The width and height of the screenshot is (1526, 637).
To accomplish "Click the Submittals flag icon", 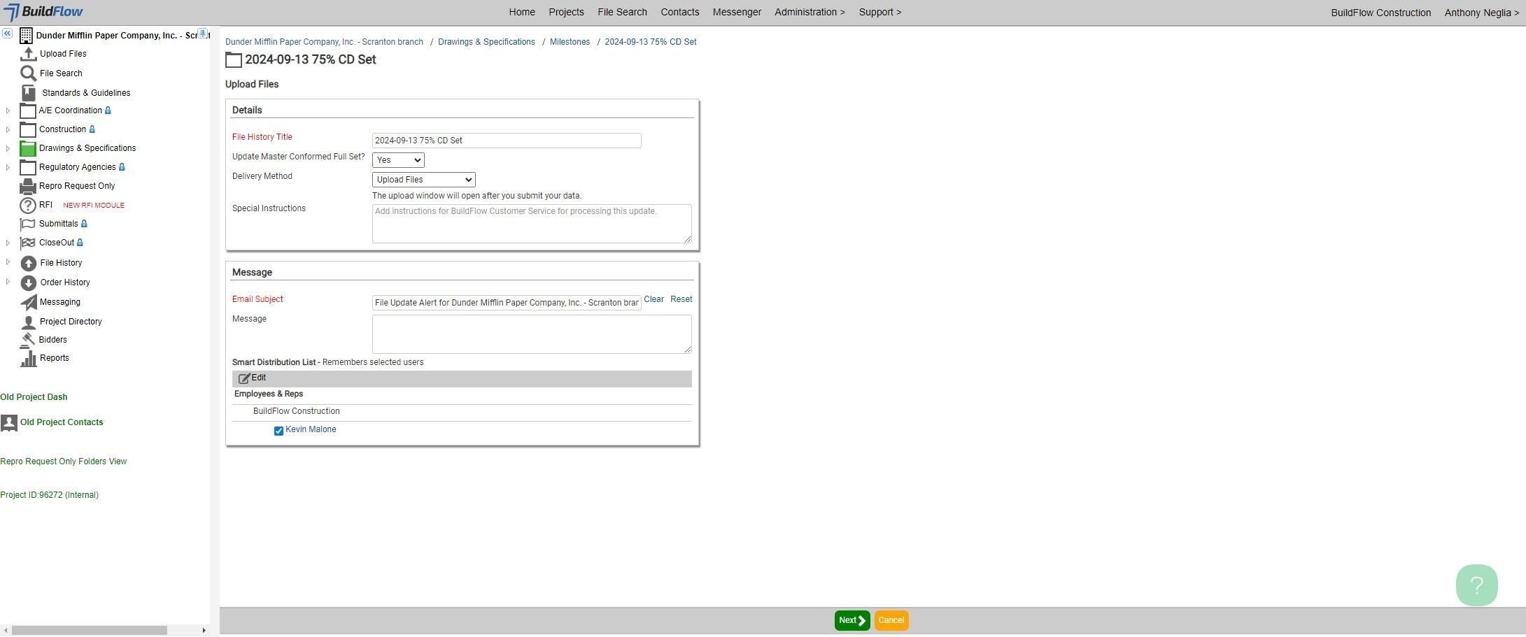I will coord(28,224).
